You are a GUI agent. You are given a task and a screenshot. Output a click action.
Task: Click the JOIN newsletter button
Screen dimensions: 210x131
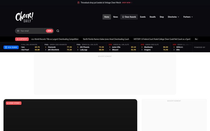[49, 31]
